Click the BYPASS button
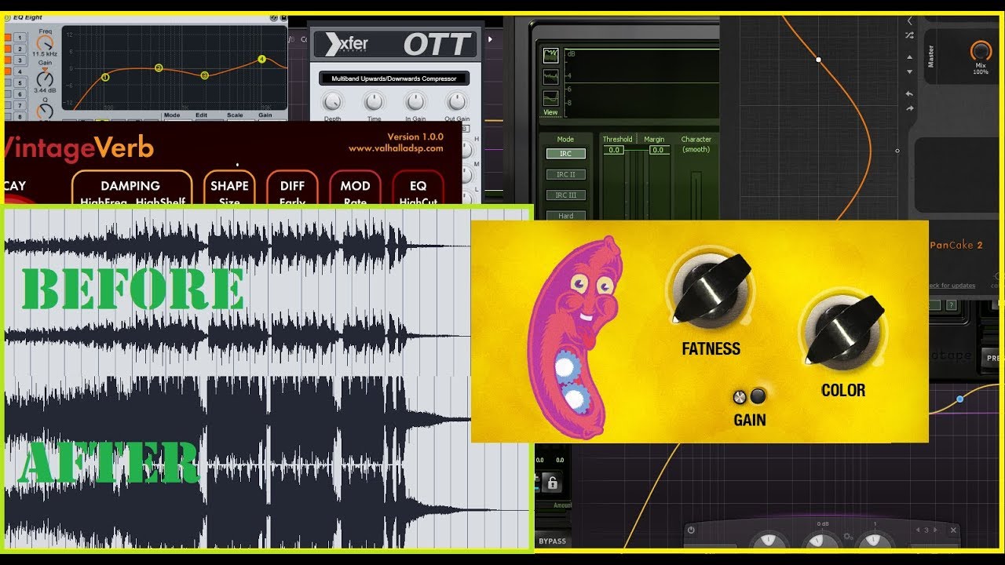 click(x=553, y=541)
